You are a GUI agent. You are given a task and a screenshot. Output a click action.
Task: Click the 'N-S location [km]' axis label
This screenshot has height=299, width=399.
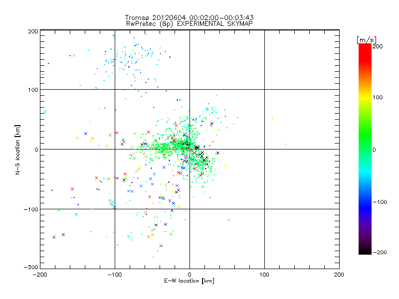click(x=17, y=150)
